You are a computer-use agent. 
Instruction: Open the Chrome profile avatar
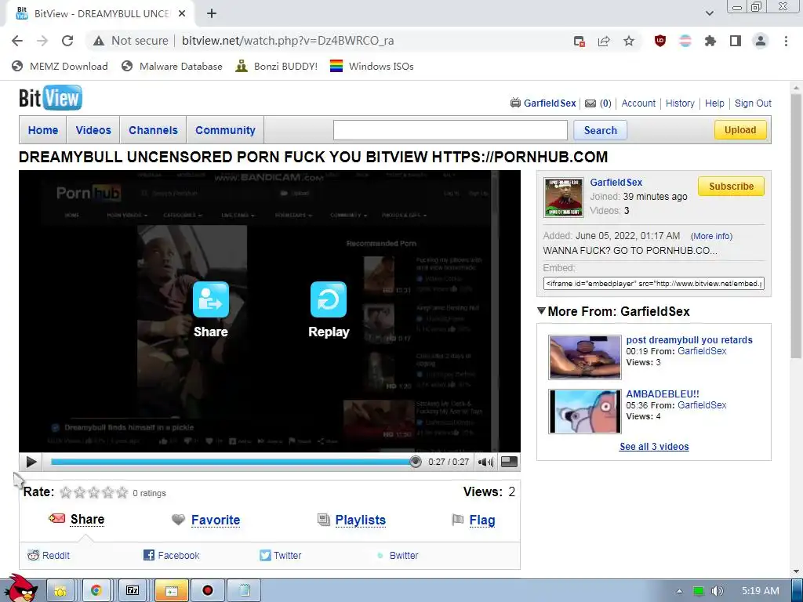[x=761, y=41]
